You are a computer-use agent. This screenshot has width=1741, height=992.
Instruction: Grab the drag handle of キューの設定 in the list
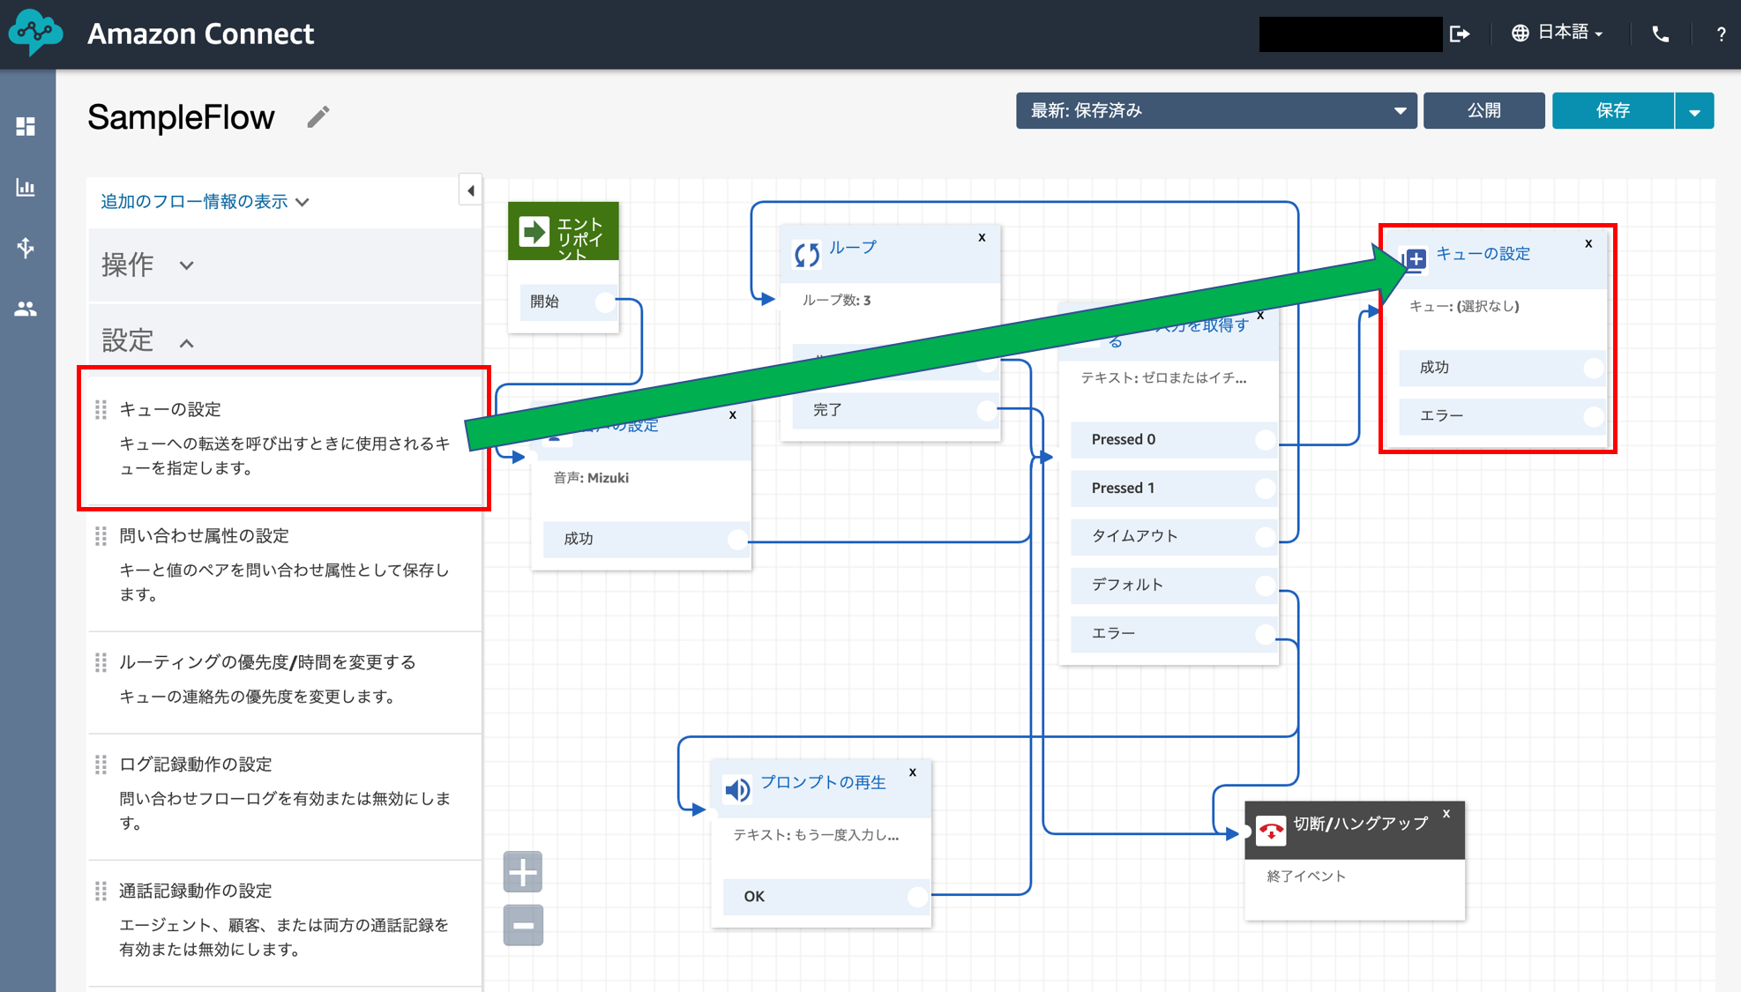pyautogui.click(x=101, y=409)
